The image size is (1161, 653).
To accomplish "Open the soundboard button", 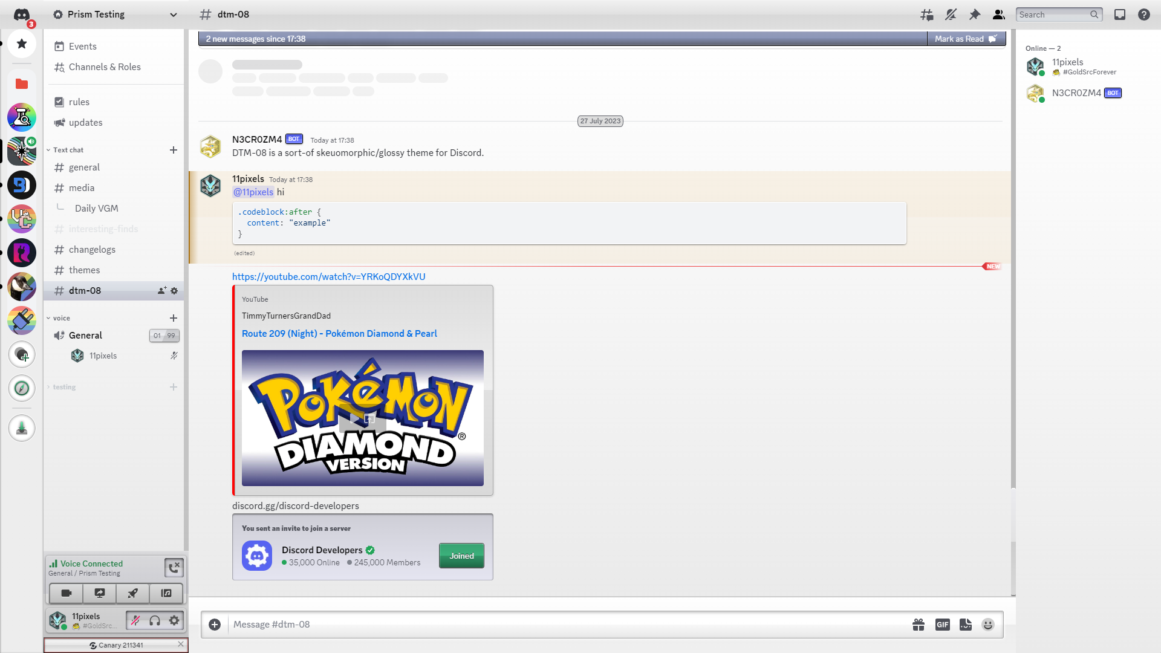I will tap(166, 593).
